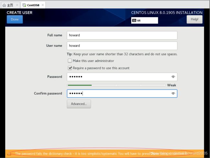Click the keyboard icon beside us
The height and width of the screenshot is (158, 210).
pyautogui.click(x=134, y=20)
